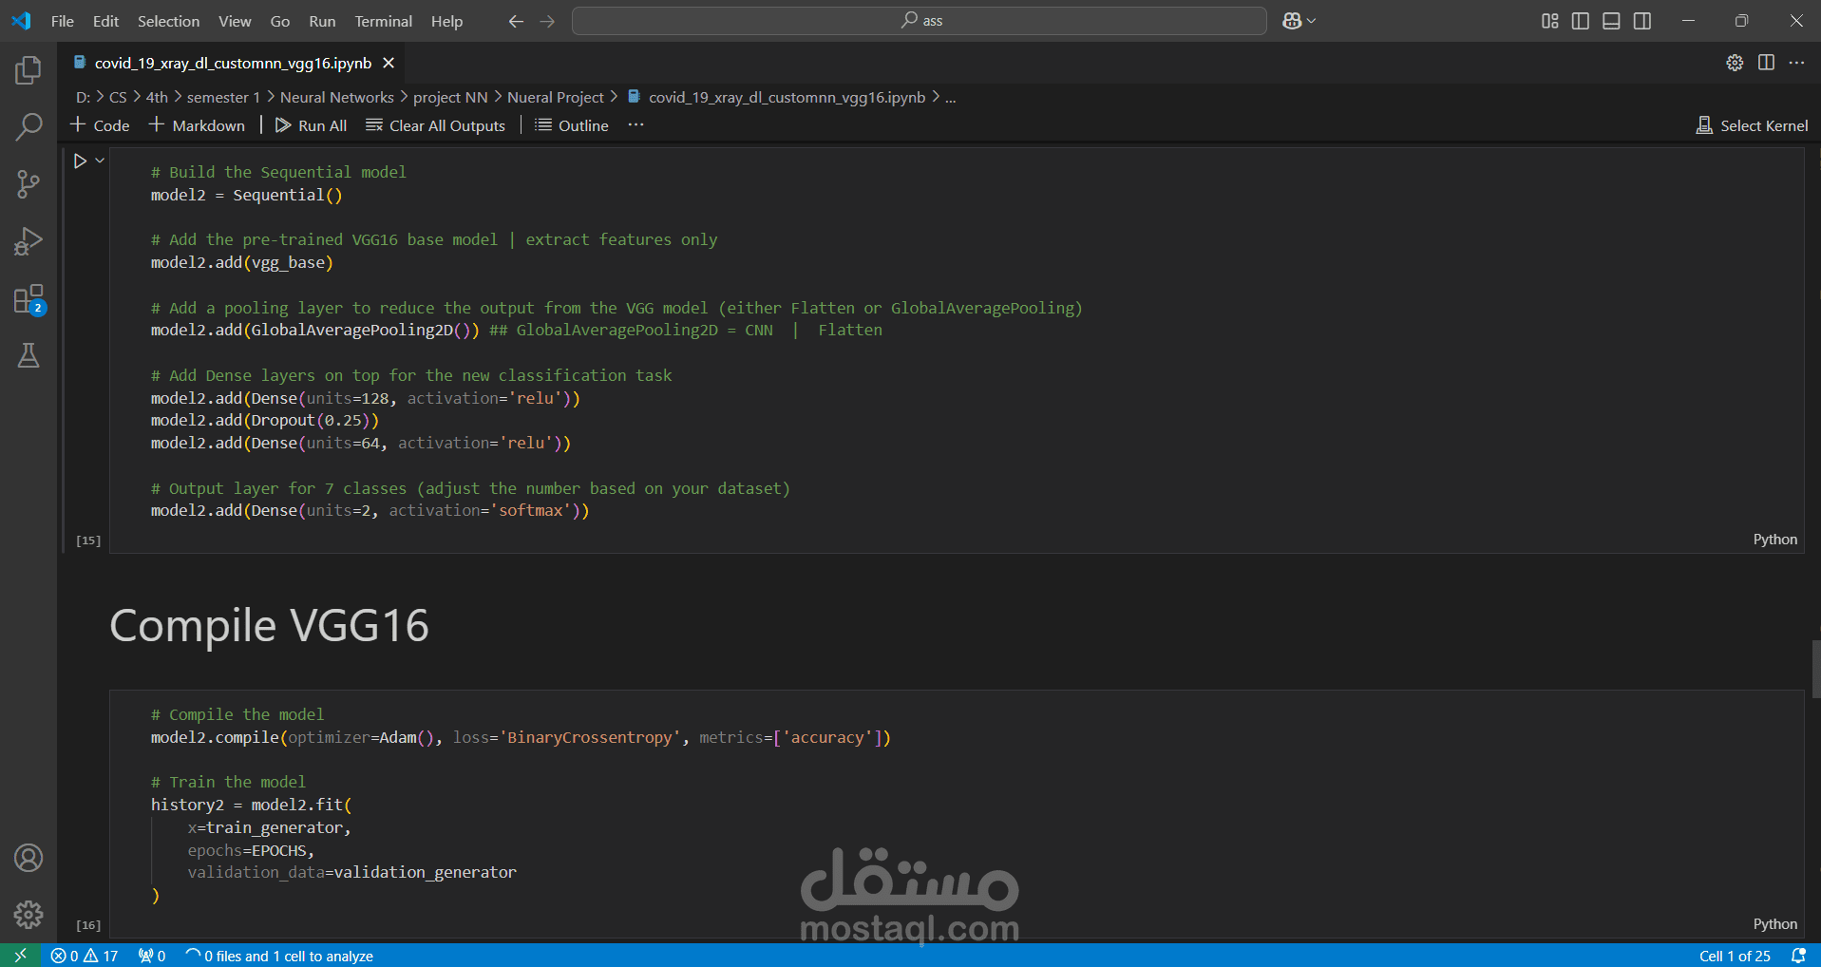Open the Run menu
Image resolution: width=1821 pixels, height=967 pixels.
coord(322,21)
